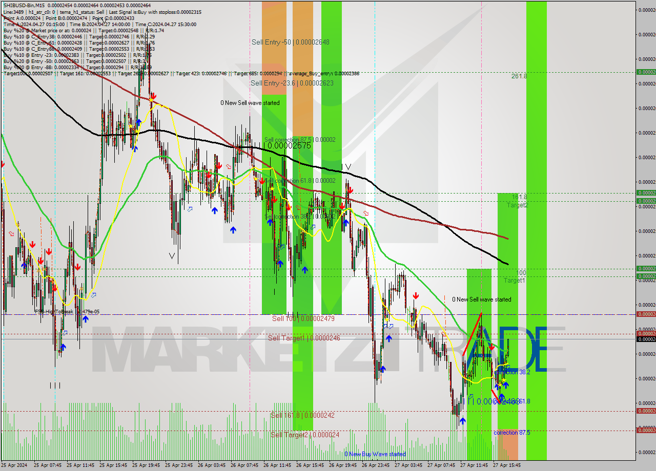Click the '26 Apr 19:45' time axis label
Screen dimensions: 656x471
coord(343,465)
